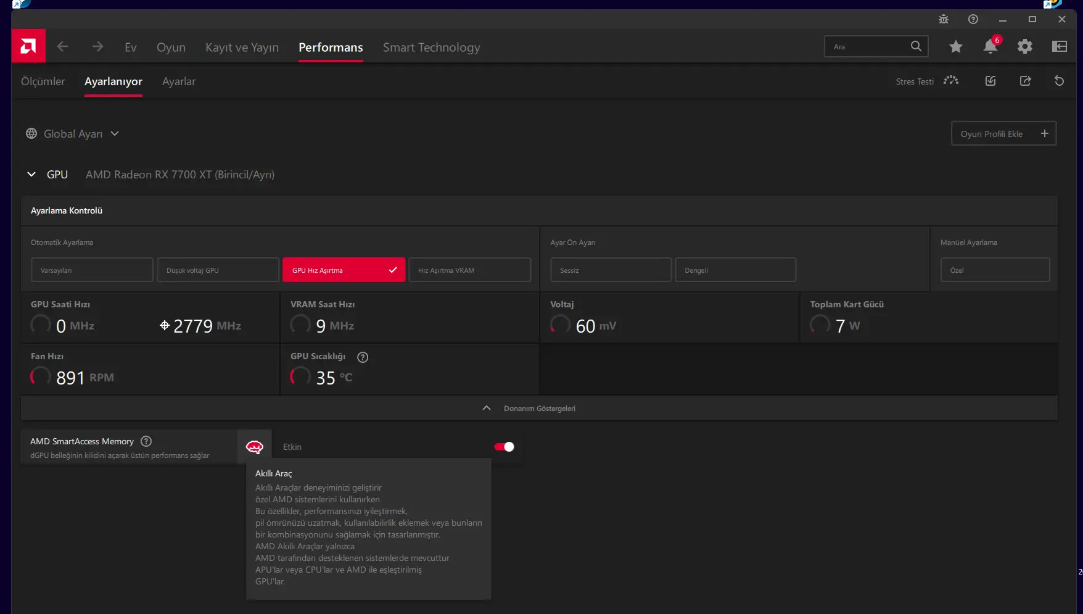Click the Ayarlama Kontrolü header
The height and width of the screenshot is (614, 1083).
(x=67, y=210)
